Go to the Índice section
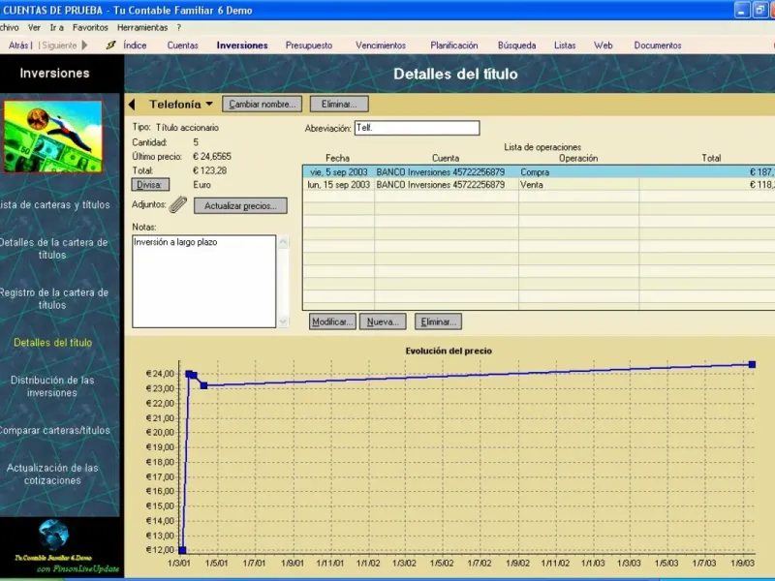 [x=135, y=45]
